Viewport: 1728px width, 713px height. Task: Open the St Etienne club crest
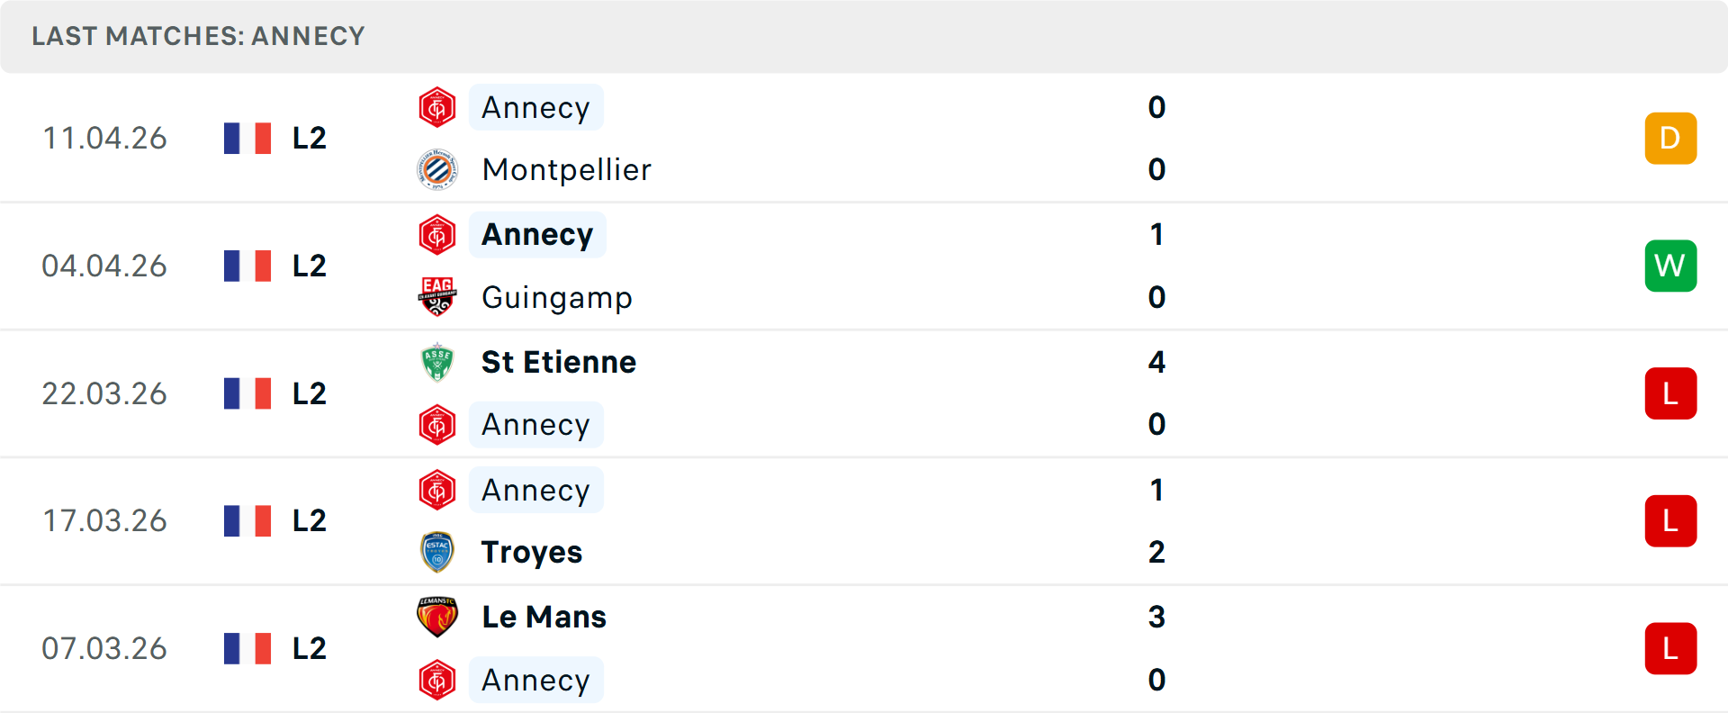(x=437, y=363)
